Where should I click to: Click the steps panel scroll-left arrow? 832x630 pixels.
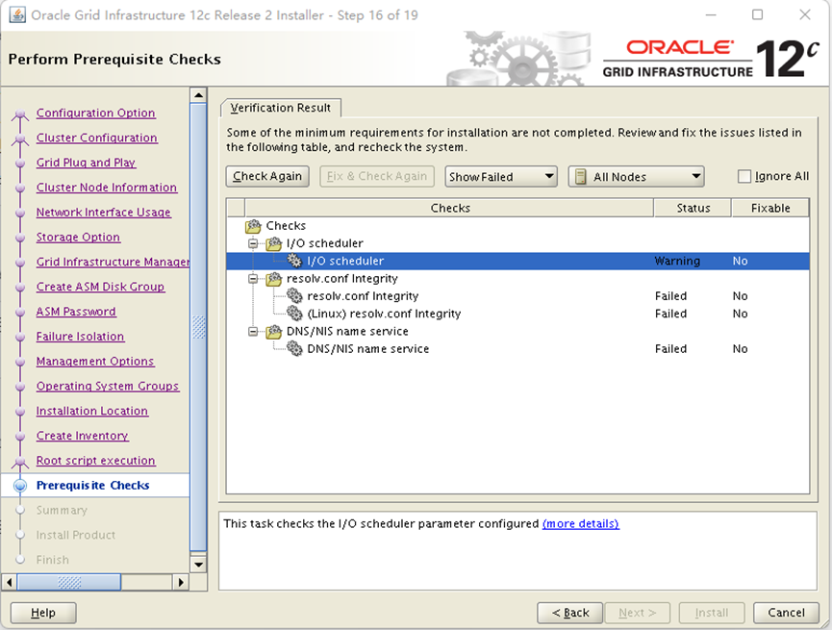[9, 582]
